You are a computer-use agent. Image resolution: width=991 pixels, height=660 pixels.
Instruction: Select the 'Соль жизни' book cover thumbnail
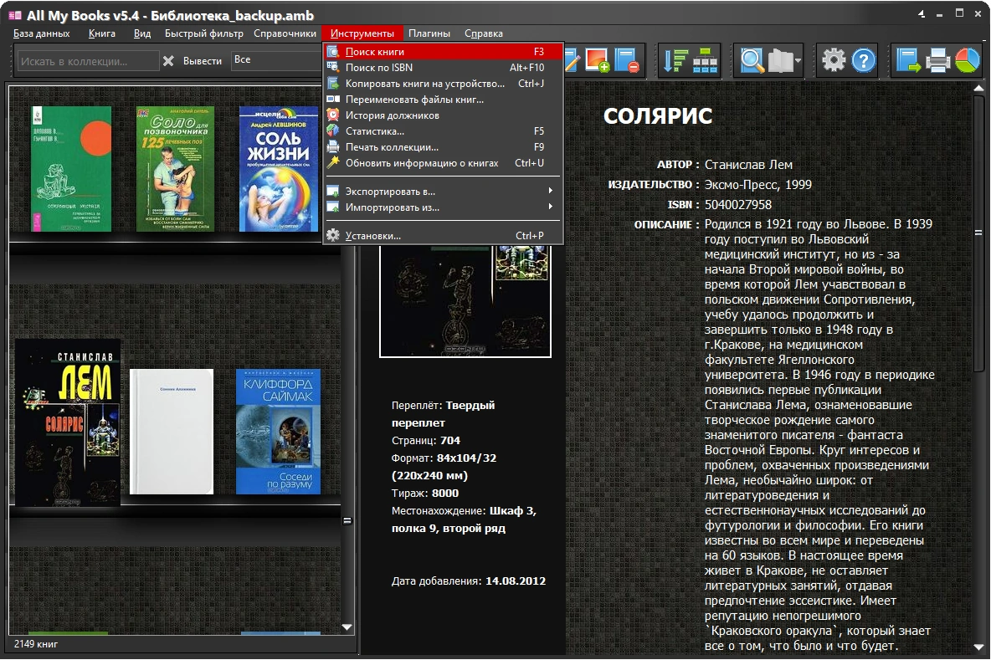(279, 168)
